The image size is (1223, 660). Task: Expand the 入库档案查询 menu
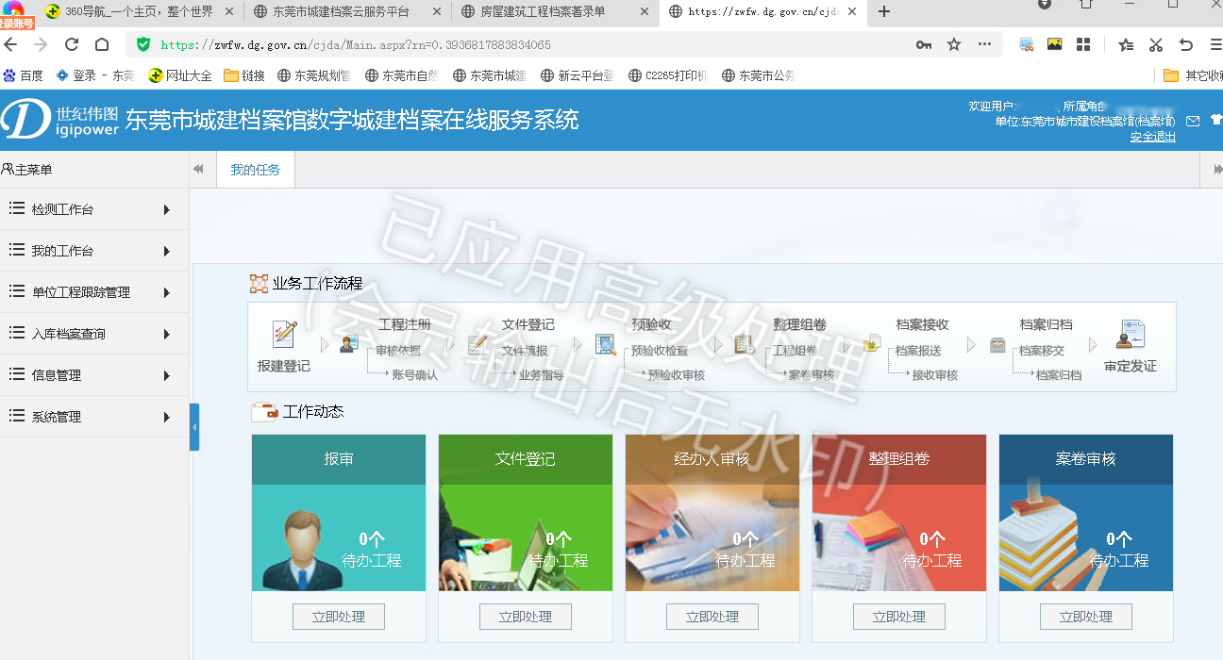tap(94, 334)
